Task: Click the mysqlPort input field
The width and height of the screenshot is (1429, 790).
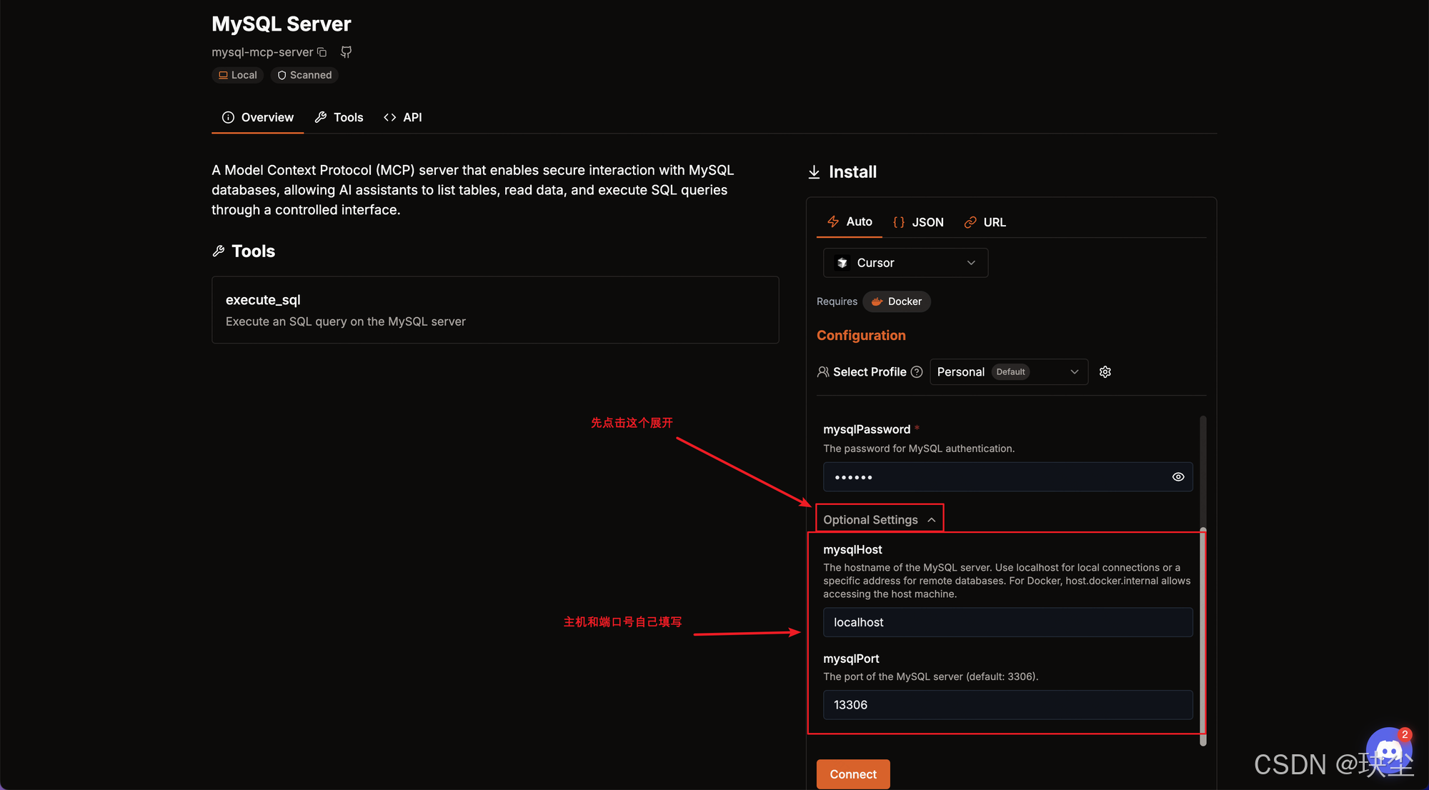Action: (x=1007, y=705)
